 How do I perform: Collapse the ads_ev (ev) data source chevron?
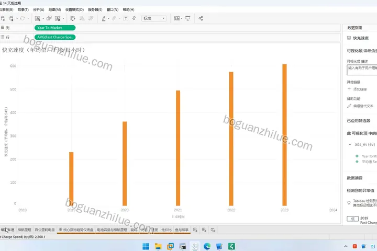pyautogui.click(x=350, y=144)
